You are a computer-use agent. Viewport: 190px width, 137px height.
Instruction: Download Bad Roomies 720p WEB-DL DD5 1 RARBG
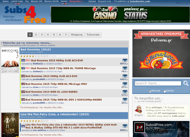pyautogui.click(x=125, y=100)
